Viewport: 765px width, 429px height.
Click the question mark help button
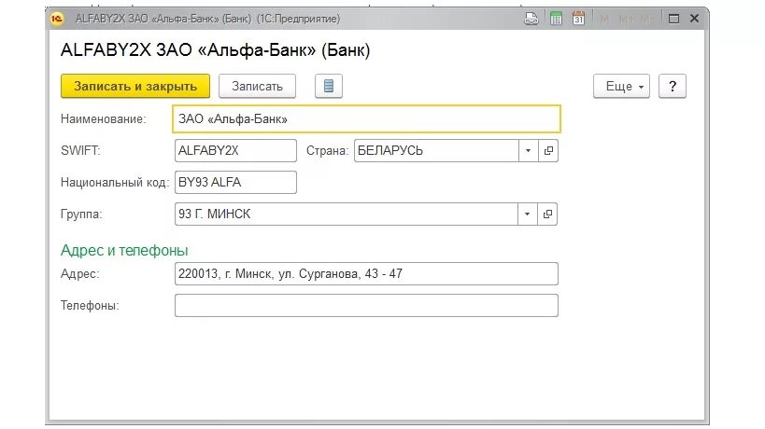673,86
